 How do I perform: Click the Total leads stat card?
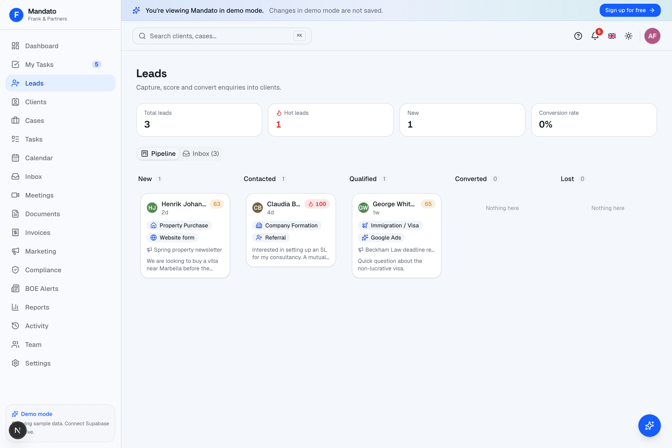[199, 120]
